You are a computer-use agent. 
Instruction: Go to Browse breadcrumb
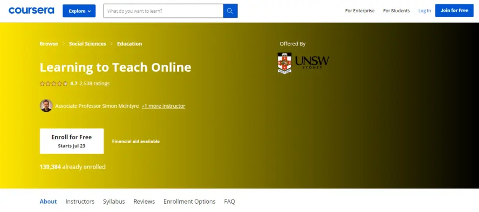49,44
